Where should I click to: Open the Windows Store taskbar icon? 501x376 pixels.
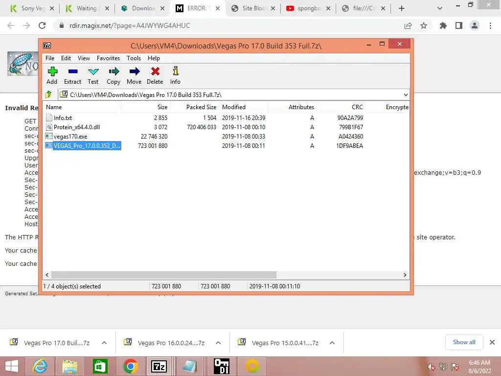[100, 366]
